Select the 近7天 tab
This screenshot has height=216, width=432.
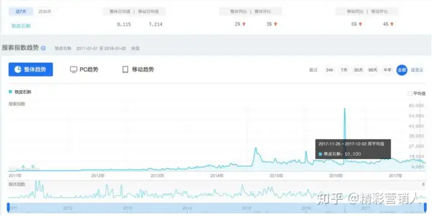[20, 11]
